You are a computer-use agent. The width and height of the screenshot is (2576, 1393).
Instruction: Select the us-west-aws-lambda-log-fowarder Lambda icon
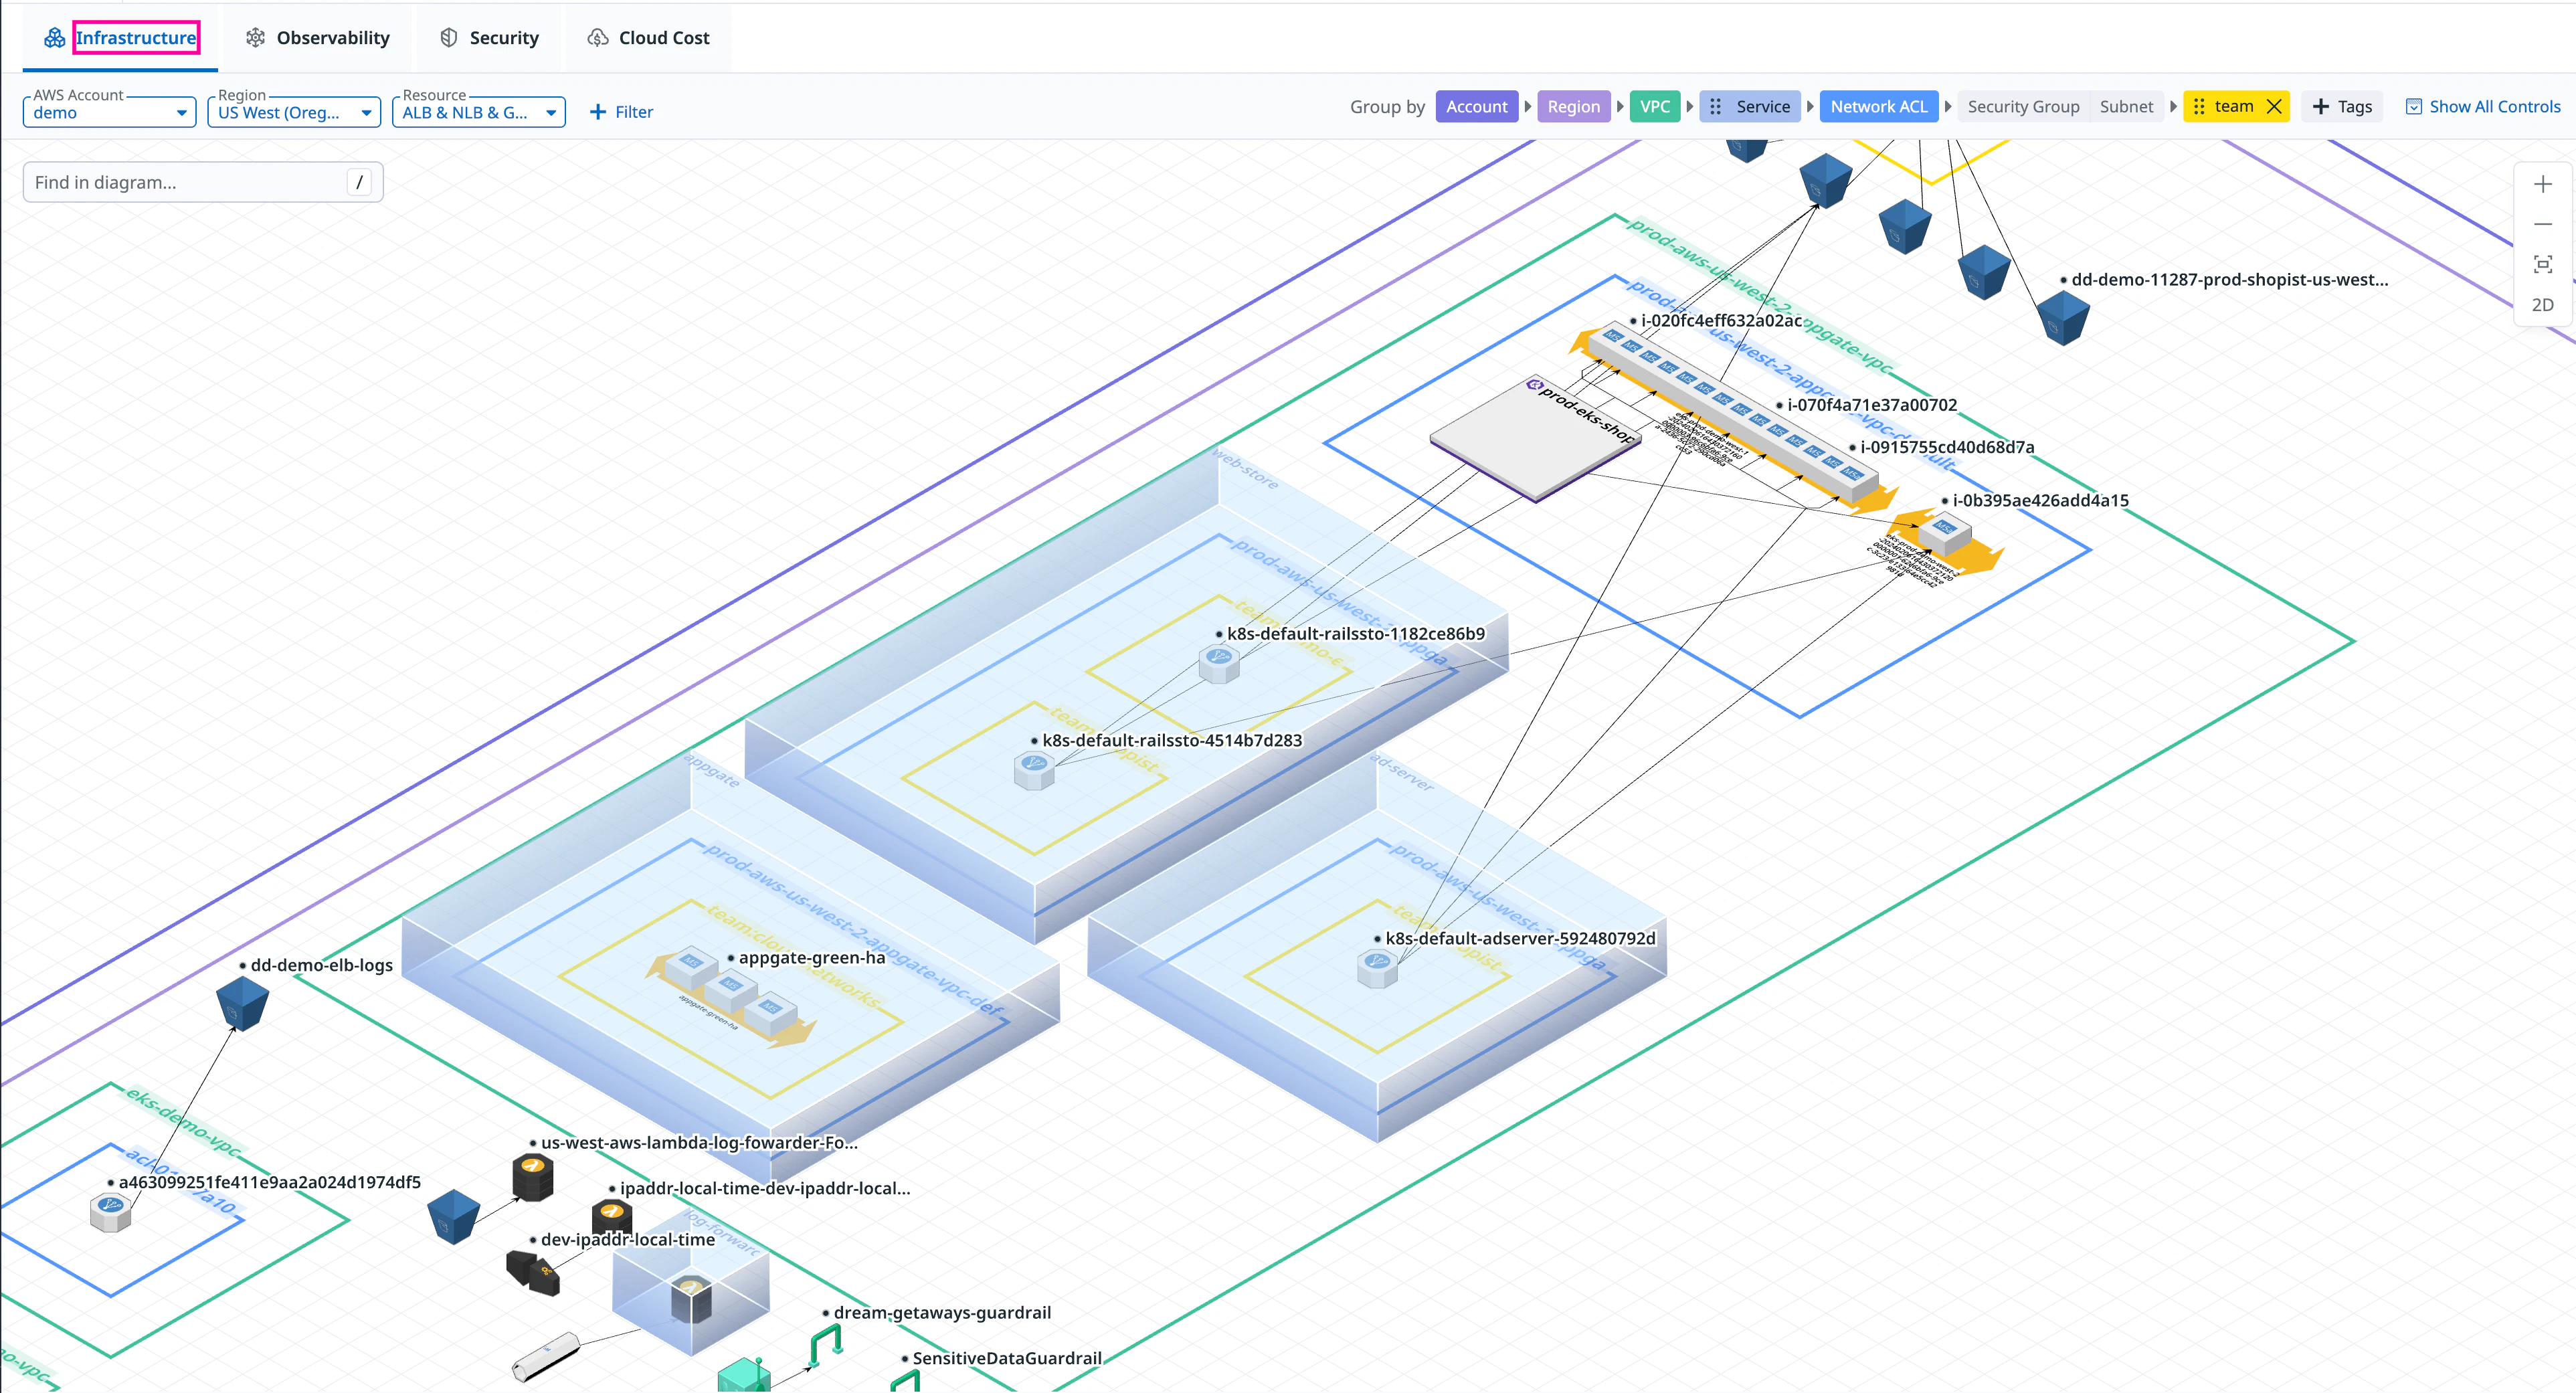pos(532,1176)
